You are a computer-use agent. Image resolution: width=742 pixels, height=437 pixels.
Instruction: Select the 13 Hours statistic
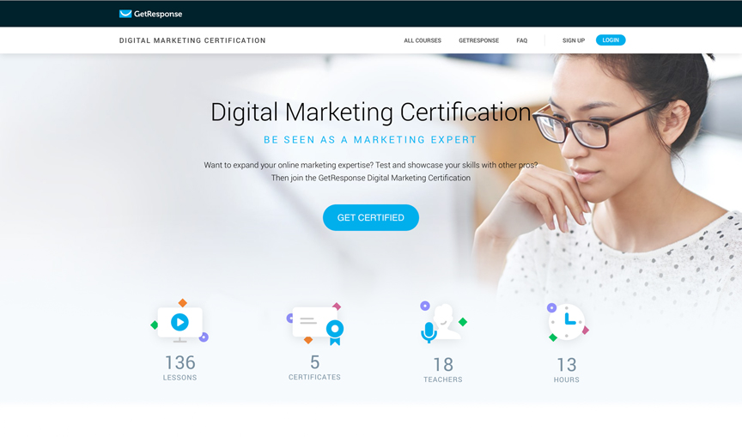pos(567,369)
